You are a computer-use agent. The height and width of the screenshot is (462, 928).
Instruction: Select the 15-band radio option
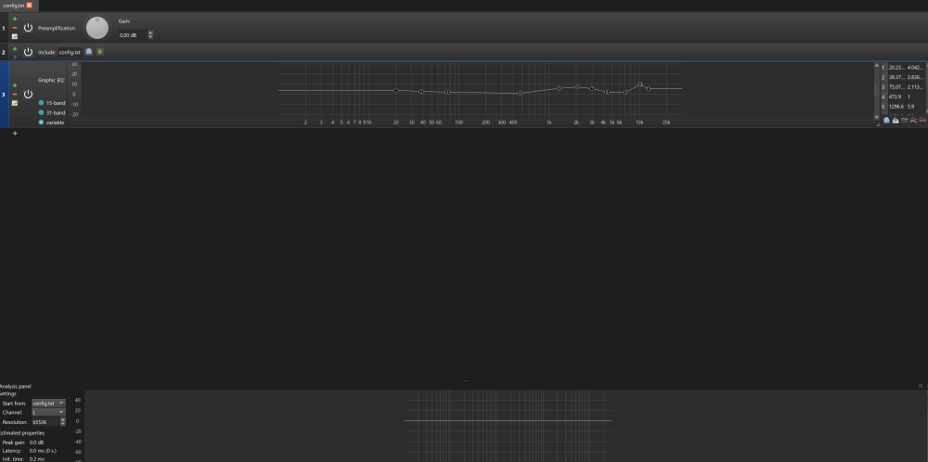pyautogui.click(x=42, y=103)
